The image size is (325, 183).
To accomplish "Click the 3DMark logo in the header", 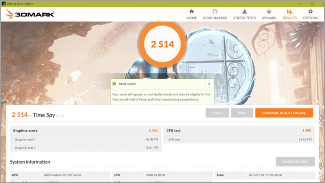I will (x=30, y=14).
